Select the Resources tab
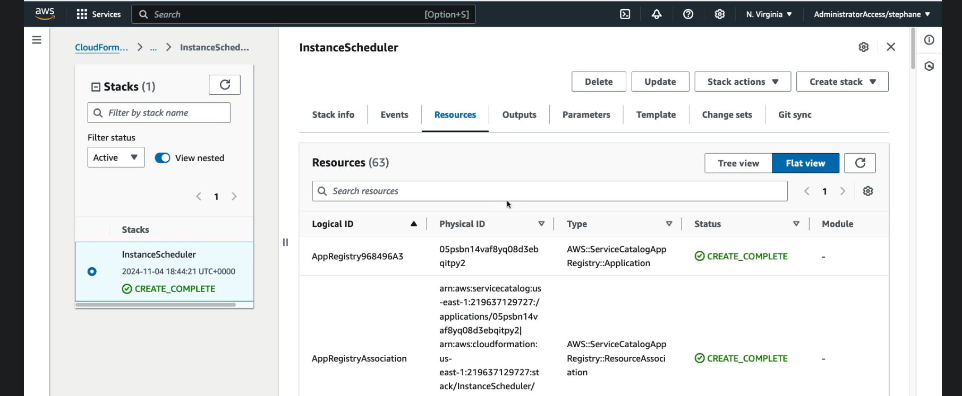The height and width of the screenshot is (396, 962). tap(455, 115)
